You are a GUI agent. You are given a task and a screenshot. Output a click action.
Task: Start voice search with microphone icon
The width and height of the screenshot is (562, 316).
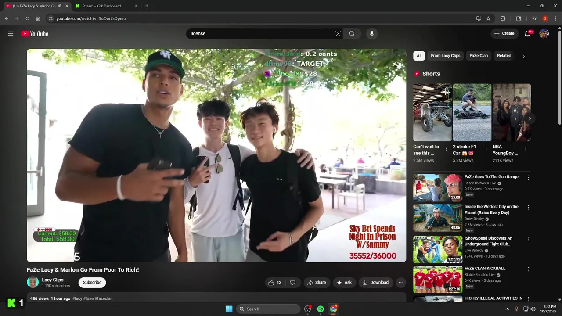(372, 34)
